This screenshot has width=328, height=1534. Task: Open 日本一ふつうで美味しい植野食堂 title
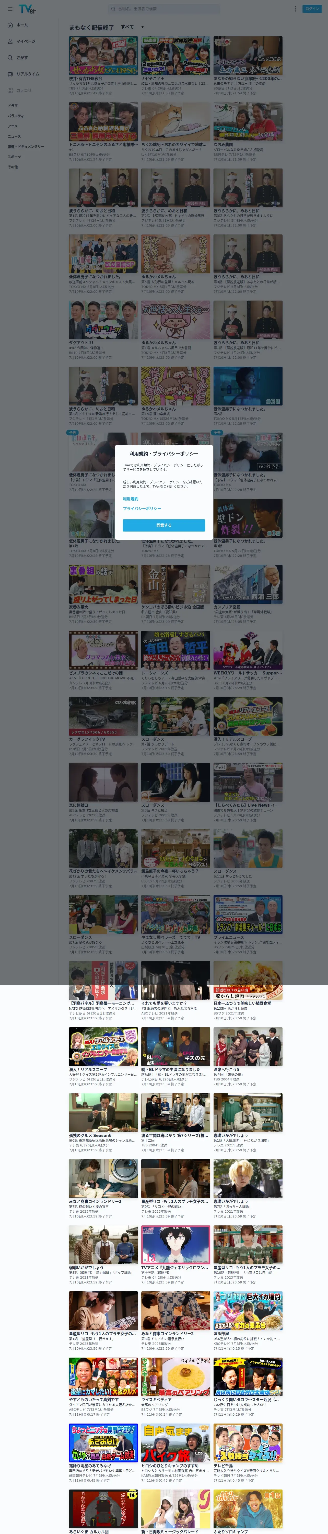click(242, 1003)
